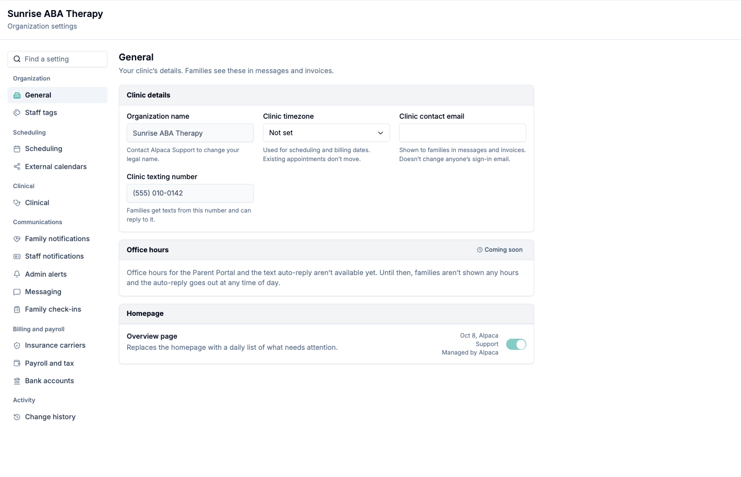Click the Coming soon badge in Office hours
The height and width of the screenshot is (477, 741).
click(500, 250)
